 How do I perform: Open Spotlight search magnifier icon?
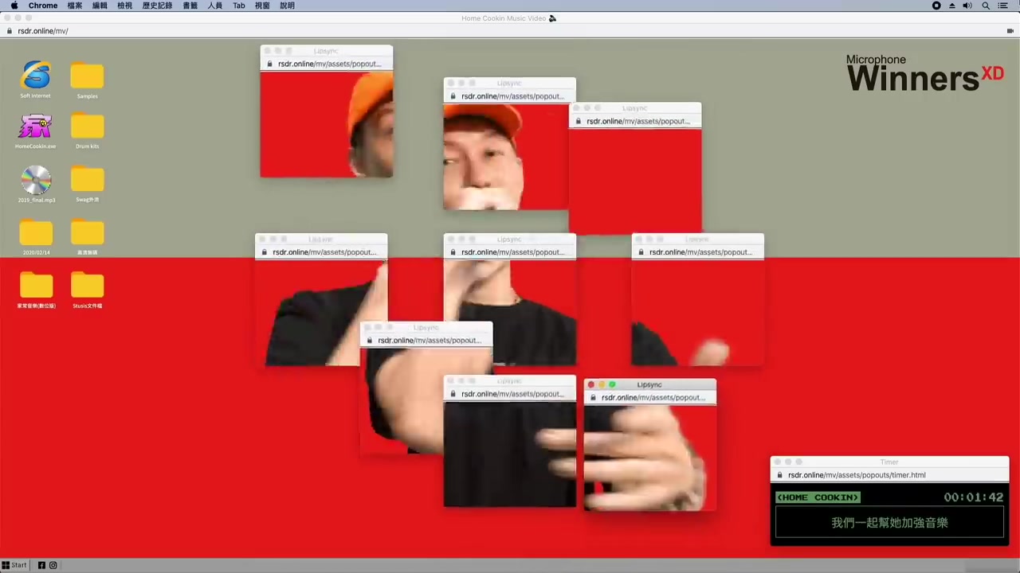click(x=986, y=6)
